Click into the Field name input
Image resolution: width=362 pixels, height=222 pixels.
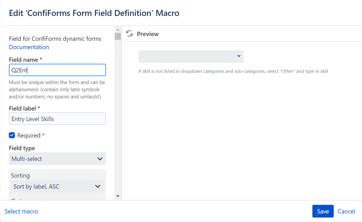57,70
